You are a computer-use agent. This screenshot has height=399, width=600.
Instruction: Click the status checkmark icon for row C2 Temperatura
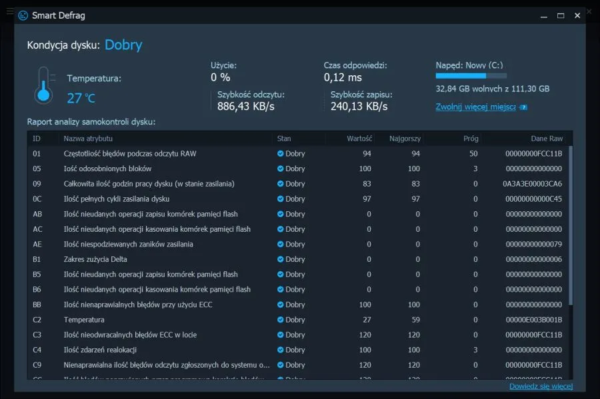(x=281, y=320)
